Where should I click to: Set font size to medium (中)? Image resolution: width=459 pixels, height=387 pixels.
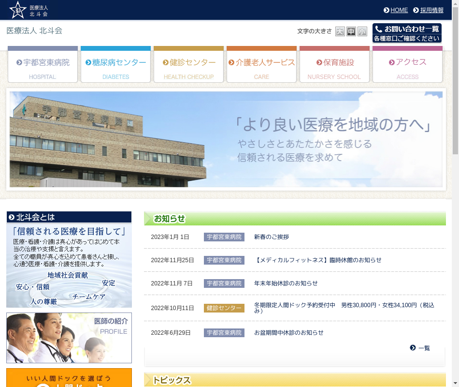tap(351, 31)
